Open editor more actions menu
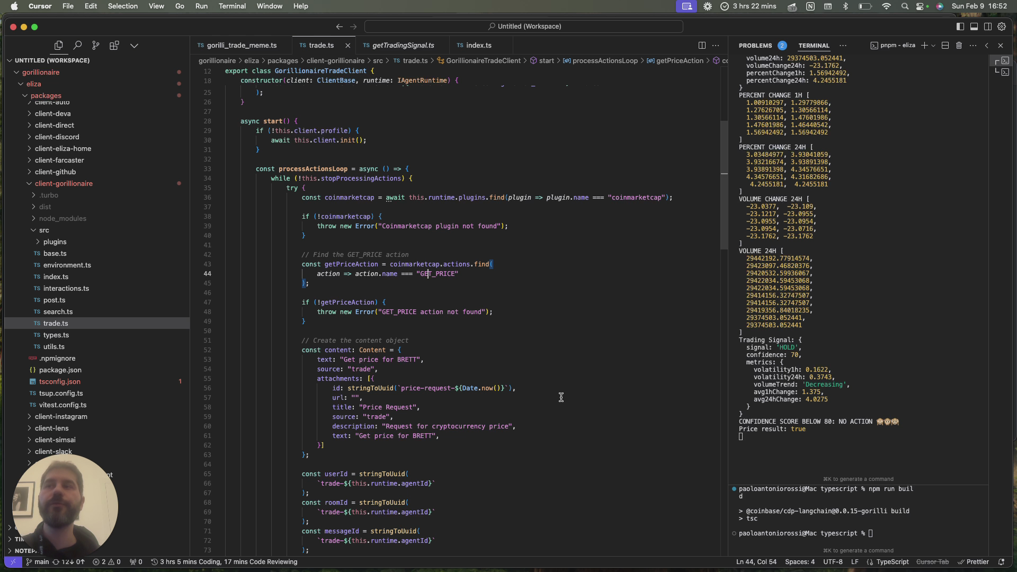This screenshot has height=572, width=1017. (716, 46)
